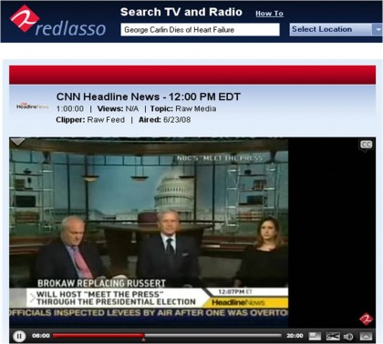Click the CNN Headline News channel thumbnail
The width and height of the screenshot is (383, 344).
(33, 106)
